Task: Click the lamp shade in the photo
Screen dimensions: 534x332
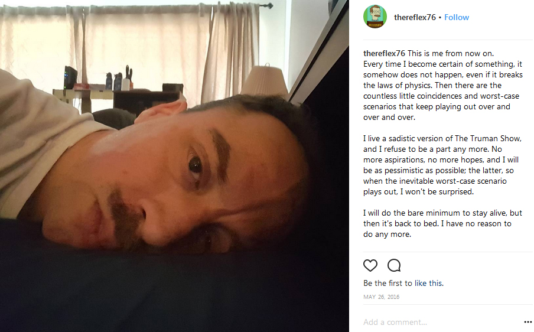Action: [x=265, y=80]
